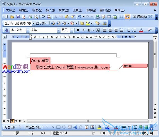Open the 自选图形(U) menu
This screenshot has width=159, height=137.
tap(34, 127)
